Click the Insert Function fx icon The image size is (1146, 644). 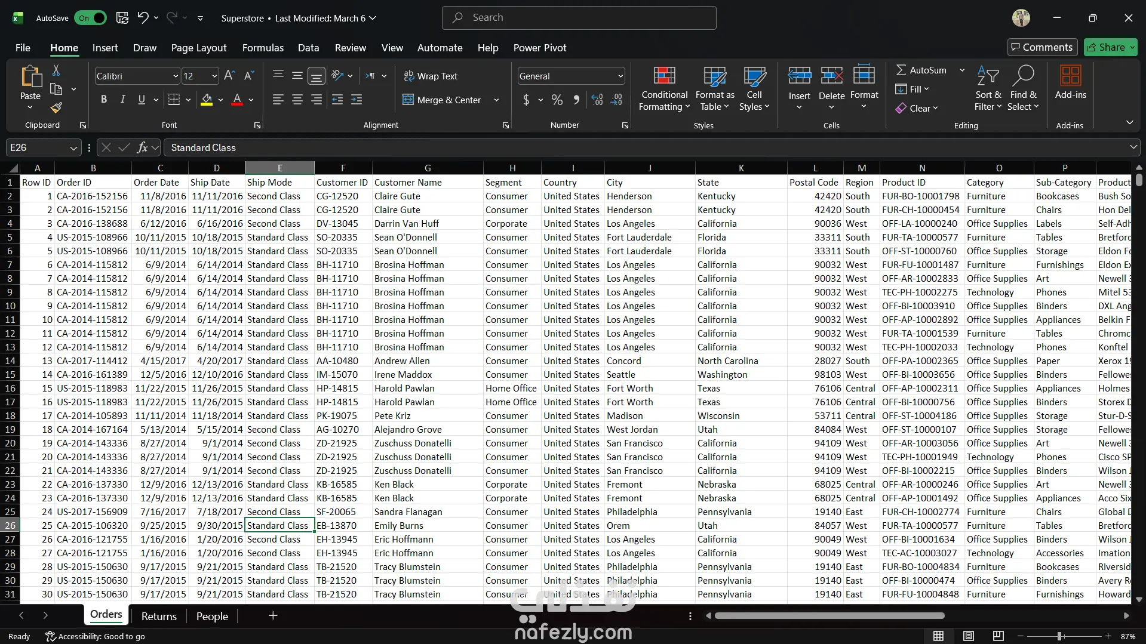click(142, 147)
